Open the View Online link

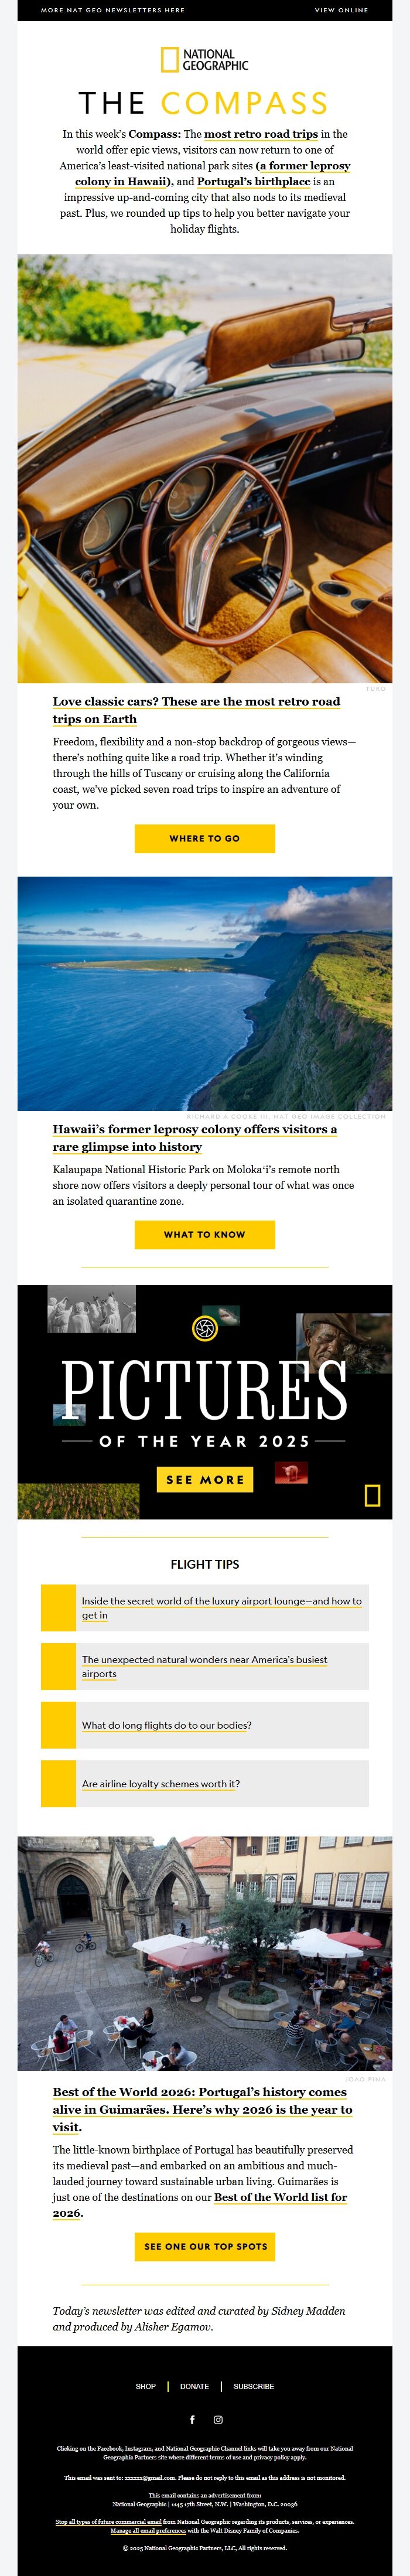[x=341, y=10]
